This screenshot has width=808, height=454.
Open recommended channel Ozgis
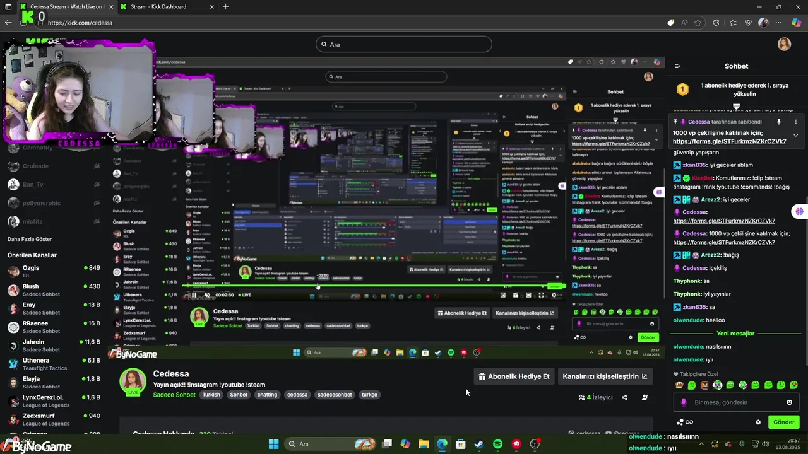click(x=54, y=272)
